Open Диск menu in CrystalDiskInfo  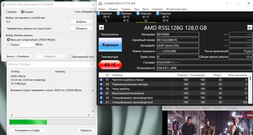146,9
